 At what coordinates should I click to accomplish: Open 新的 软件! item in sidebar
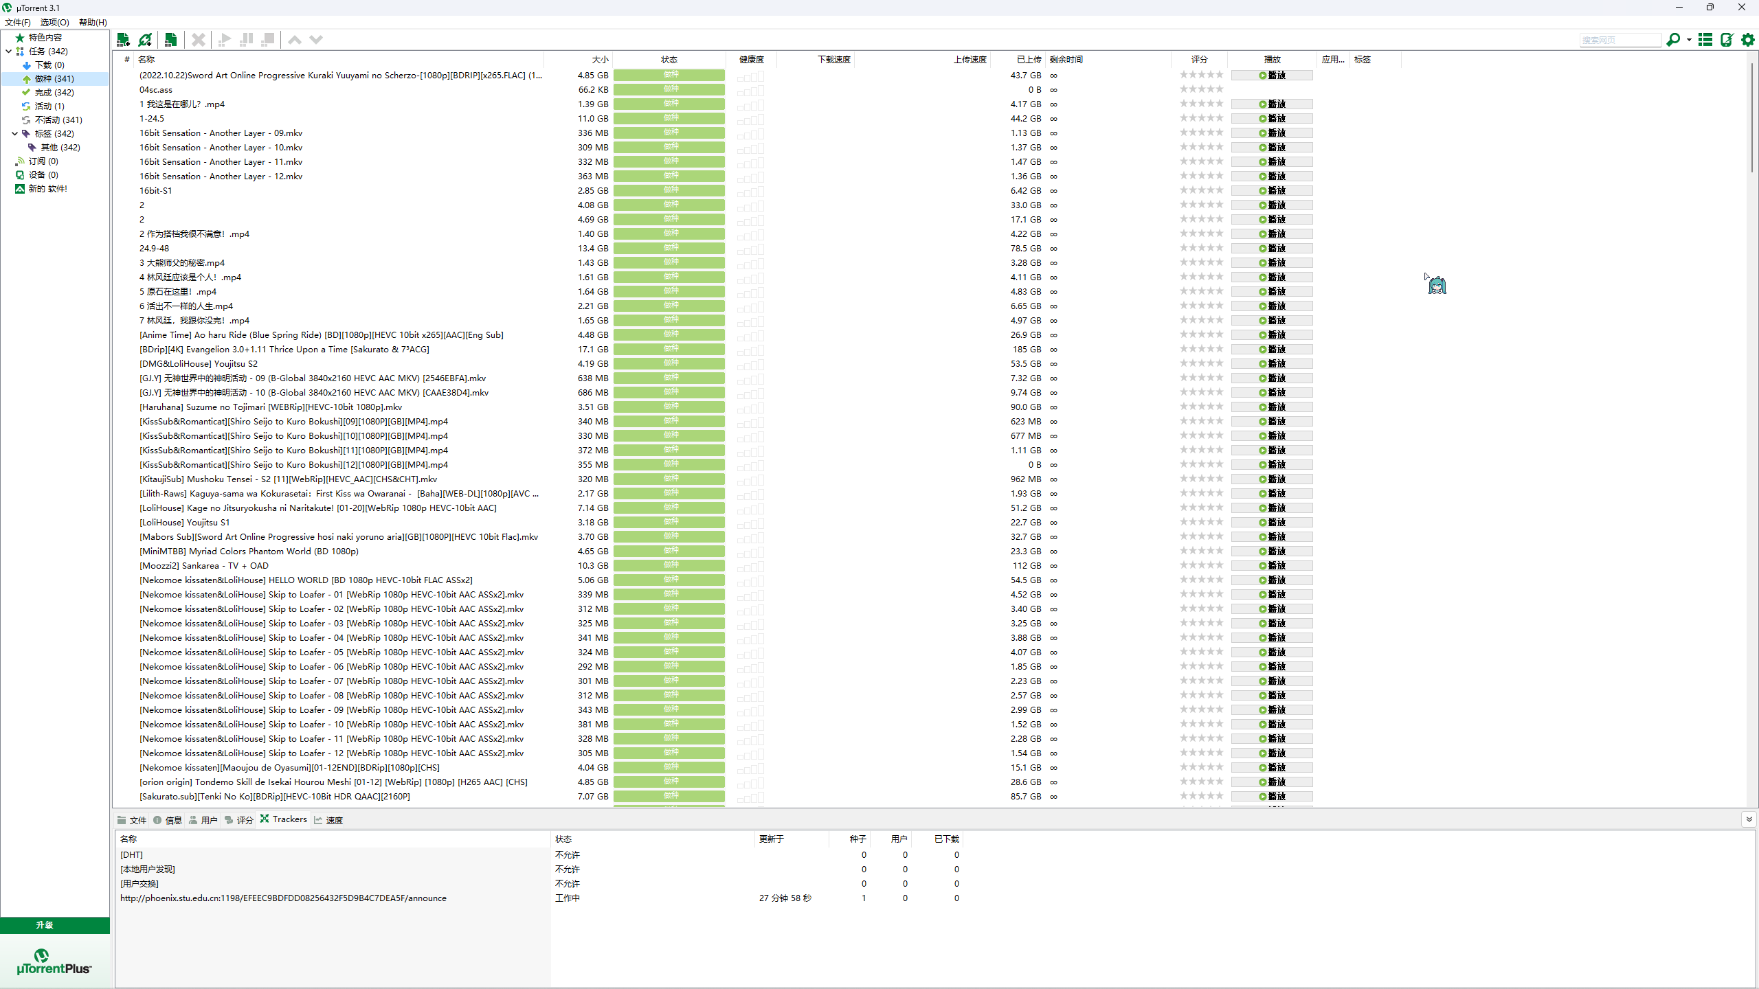click(x=47, y=189)
